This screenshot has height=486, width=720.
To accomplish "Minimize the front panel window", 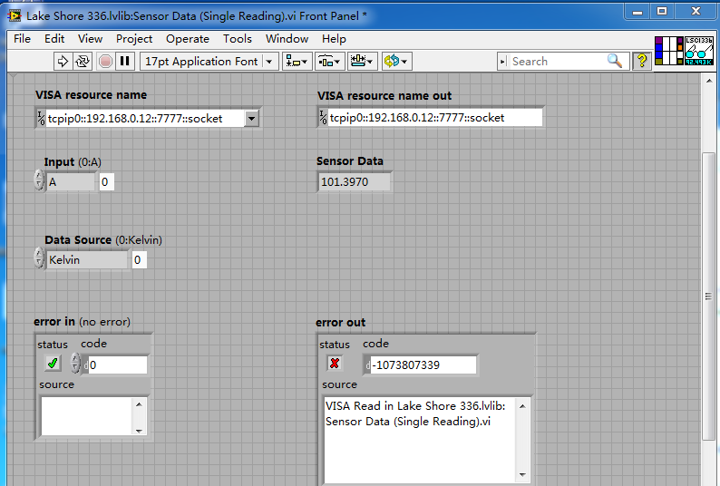I will (637, 12).
